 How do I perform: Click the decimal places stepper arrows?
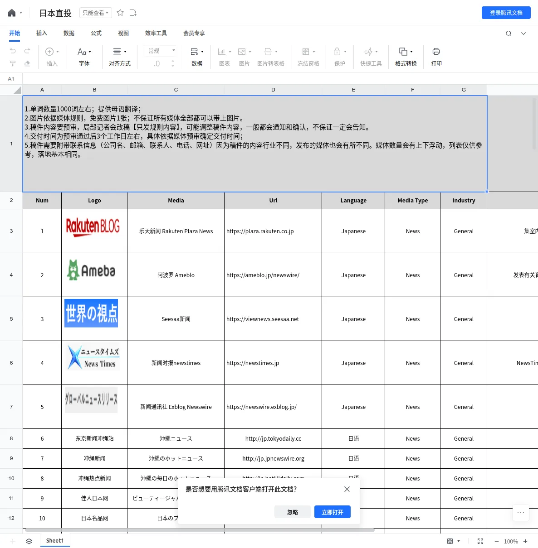click(x=173, y=63)
